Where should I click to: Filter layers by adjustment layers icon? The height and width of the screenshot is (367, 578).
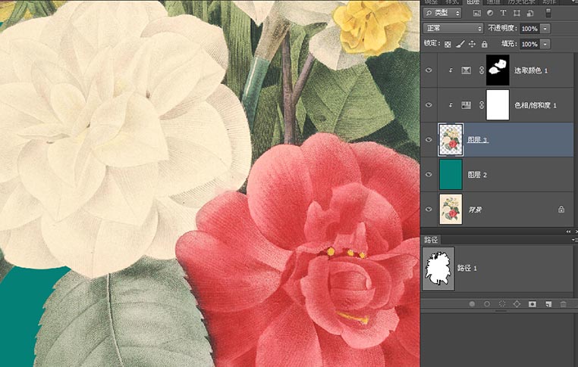pyautogui.click(x=490, y=13)
